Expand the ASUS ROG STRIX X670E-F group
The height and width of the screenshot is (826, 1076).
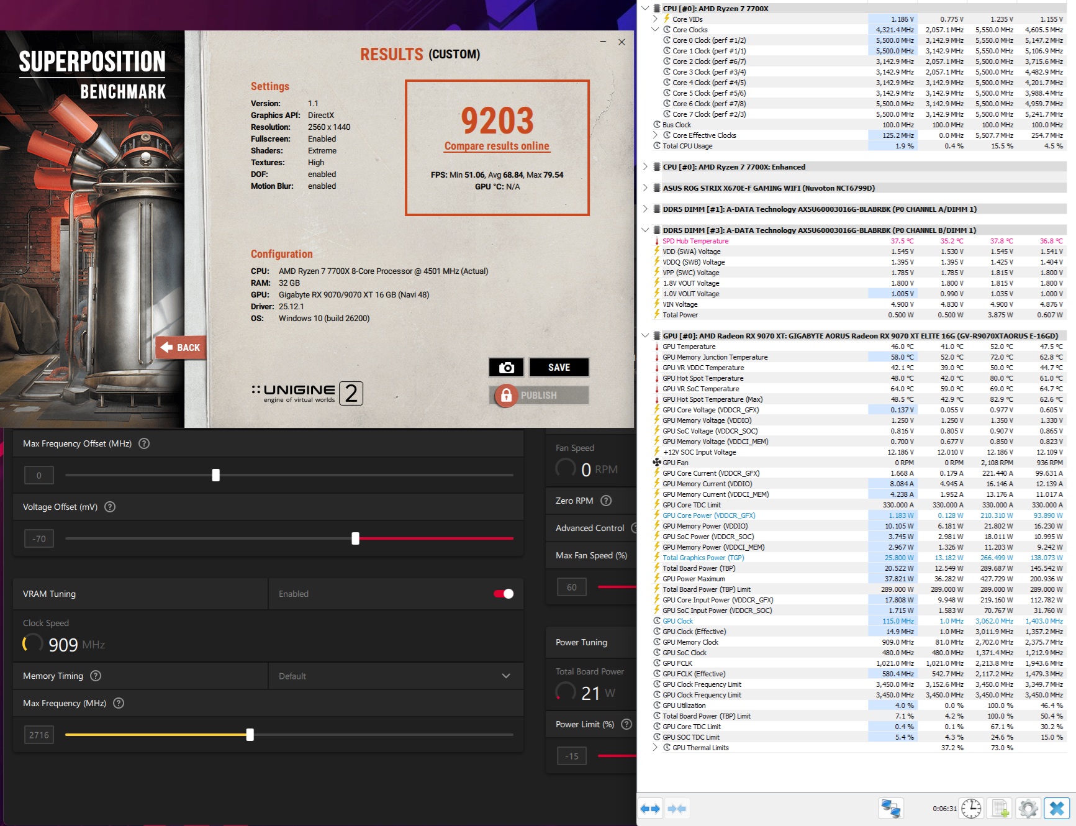tap(645, 188)
